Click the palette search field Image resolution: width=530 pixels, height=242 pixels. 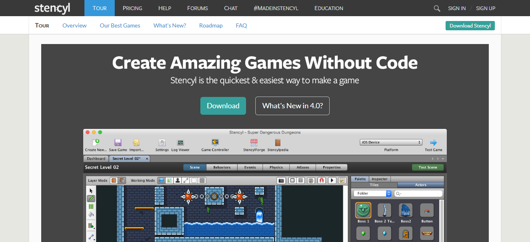click(418, 194)
